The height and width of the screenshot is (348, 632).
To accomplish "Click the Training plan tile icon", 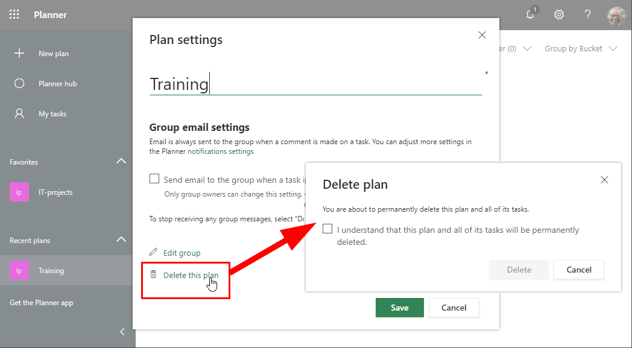I will 19,271.
